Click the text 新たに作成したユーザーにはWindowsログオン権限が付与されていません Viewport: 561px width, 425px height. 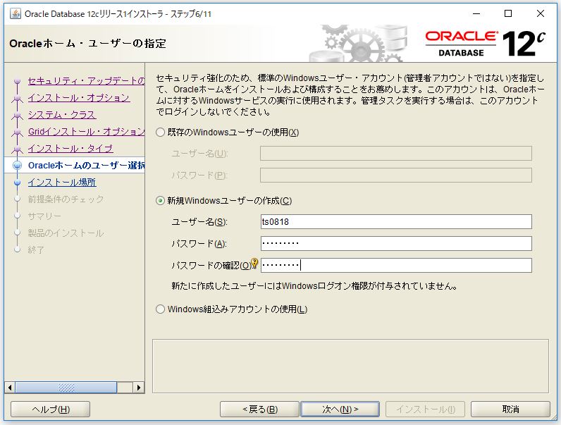tap(314, 286)
